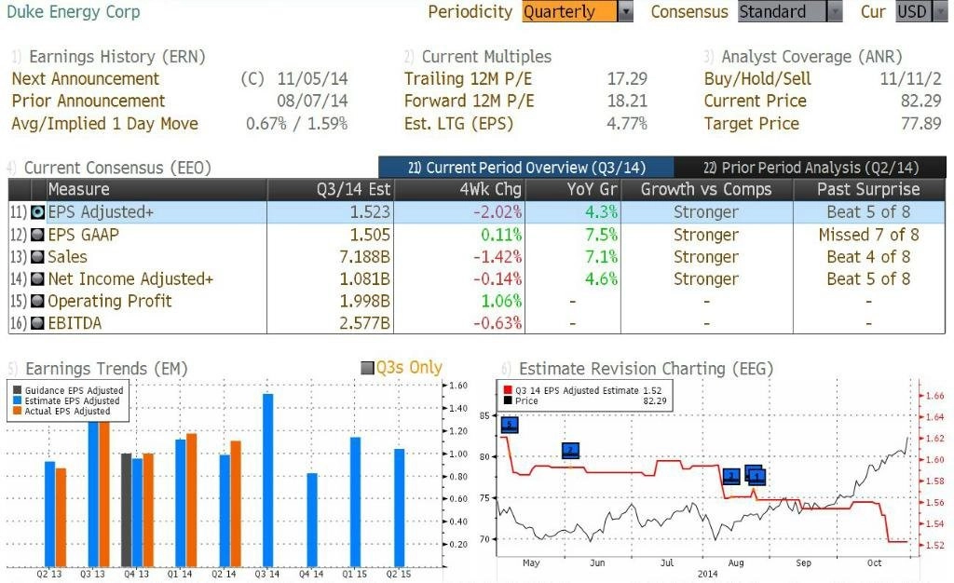Screen dimensions: 954x583
Task: Click the gray Guidance EPS Adjusted legend swatch
Action: point(17,390)
